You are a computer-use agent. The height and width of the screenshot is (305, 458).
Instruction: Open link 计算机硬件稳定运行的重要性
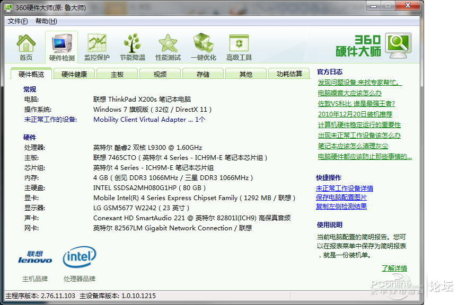[x=359, y=125]
